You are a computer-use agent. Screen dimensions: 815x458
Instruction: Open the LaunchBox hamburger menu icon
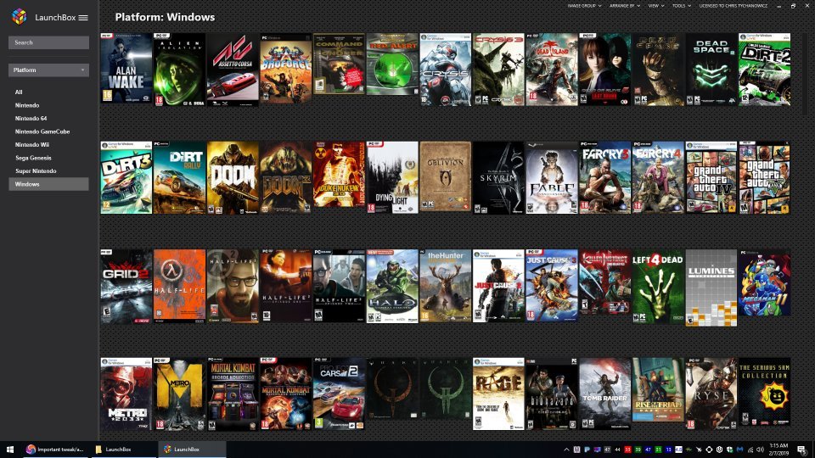[x=83, y=18]
